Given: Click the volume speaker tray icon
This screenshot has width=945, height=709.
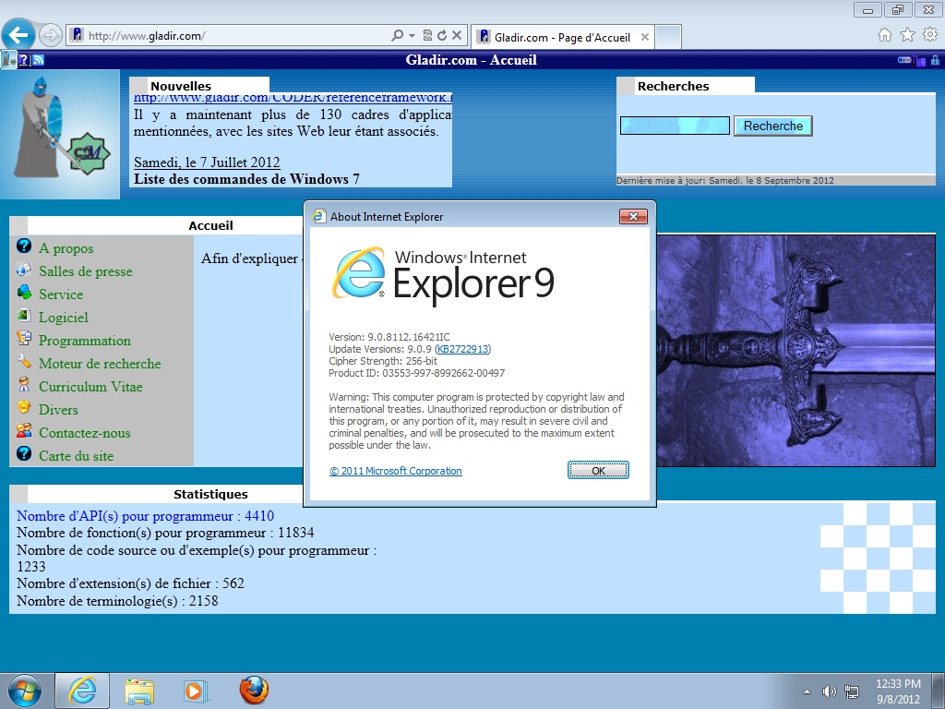Looking at the screenshot, I should coord(830,691).
